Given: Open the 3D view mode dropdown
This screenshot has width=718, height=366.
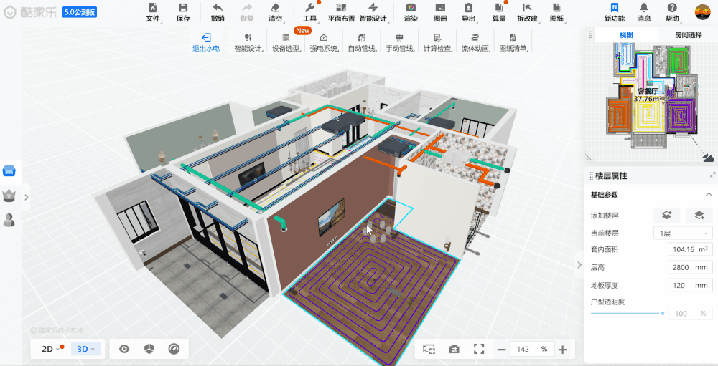Looking at the screenshot, I should coord(86,349).
